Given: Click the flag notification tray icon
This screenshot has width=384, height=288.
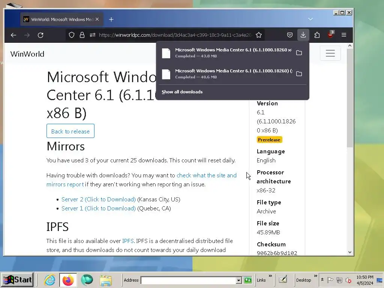Looking at the screenshot, I should point(330,280).
